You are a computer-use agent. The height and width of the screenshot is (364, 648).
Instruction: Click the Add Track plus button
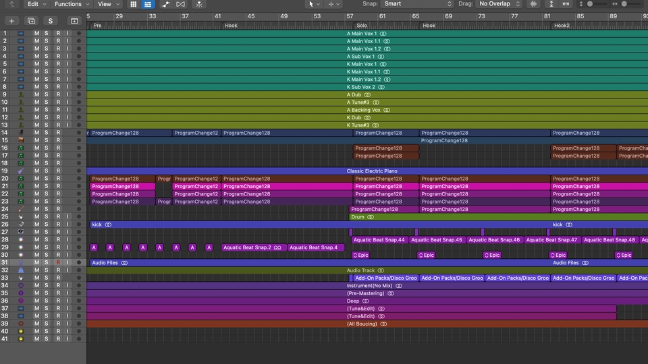pyautogui.click(x=11, y=21)
